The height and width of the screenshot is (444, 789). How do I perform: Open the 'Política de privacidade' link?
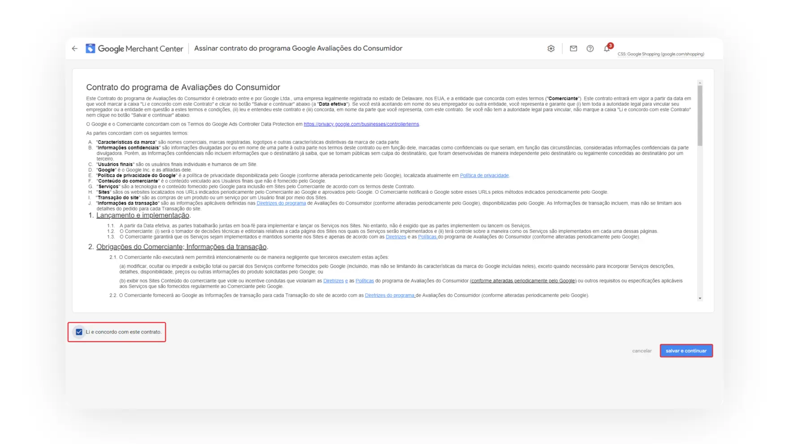(x=484, y=175)
